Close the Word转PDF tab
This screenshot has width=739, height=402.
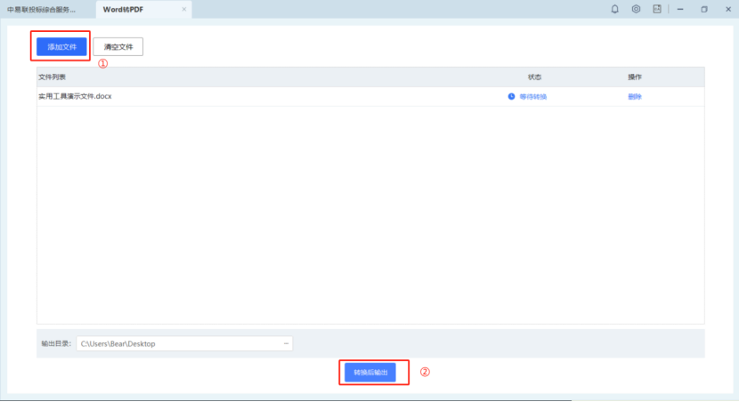[x=184, y=9]
